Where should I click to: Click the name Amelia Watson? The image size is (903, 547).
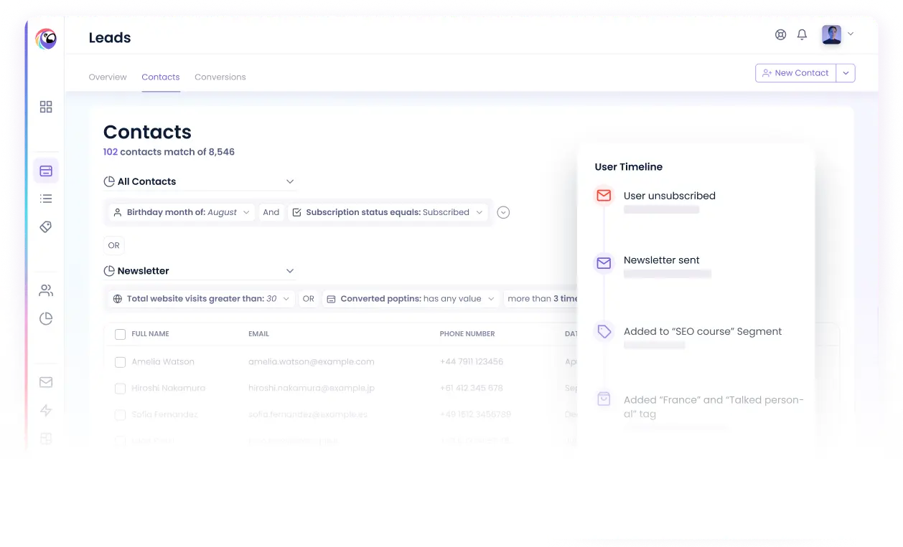163,362
